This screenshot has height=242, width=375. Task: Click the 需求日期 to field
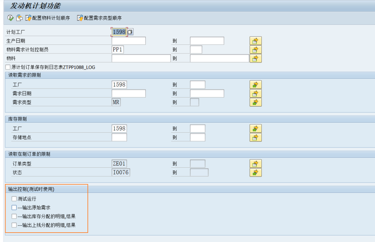pyautogui.click(x=207, y=93)
